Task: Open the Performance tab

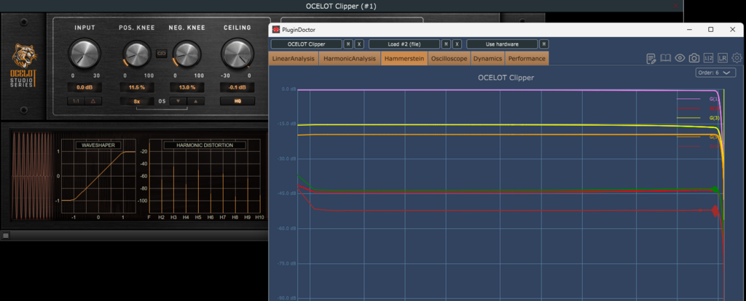Action: point(527,58)
